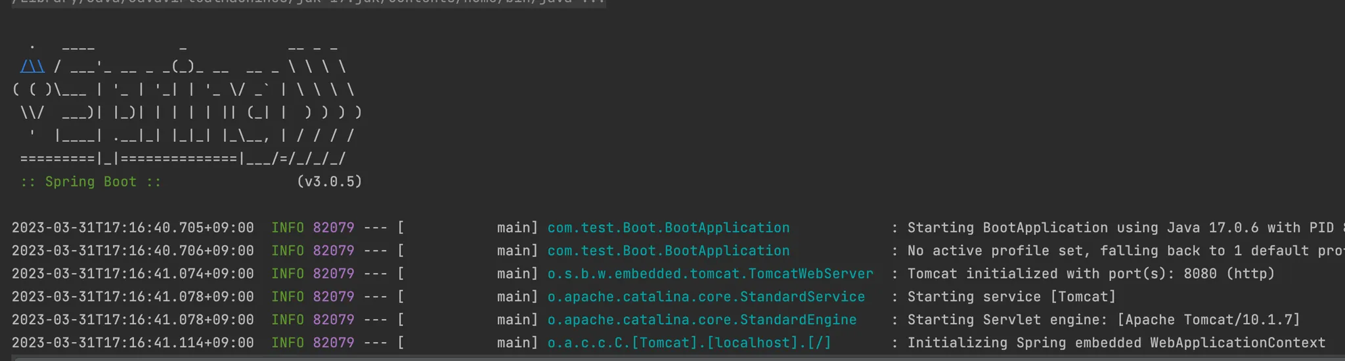1345x361 pixels.
Task: Click timestamp '2023-03-31T17:16:40.706+09:00'
Action: (x=133, y=251)
